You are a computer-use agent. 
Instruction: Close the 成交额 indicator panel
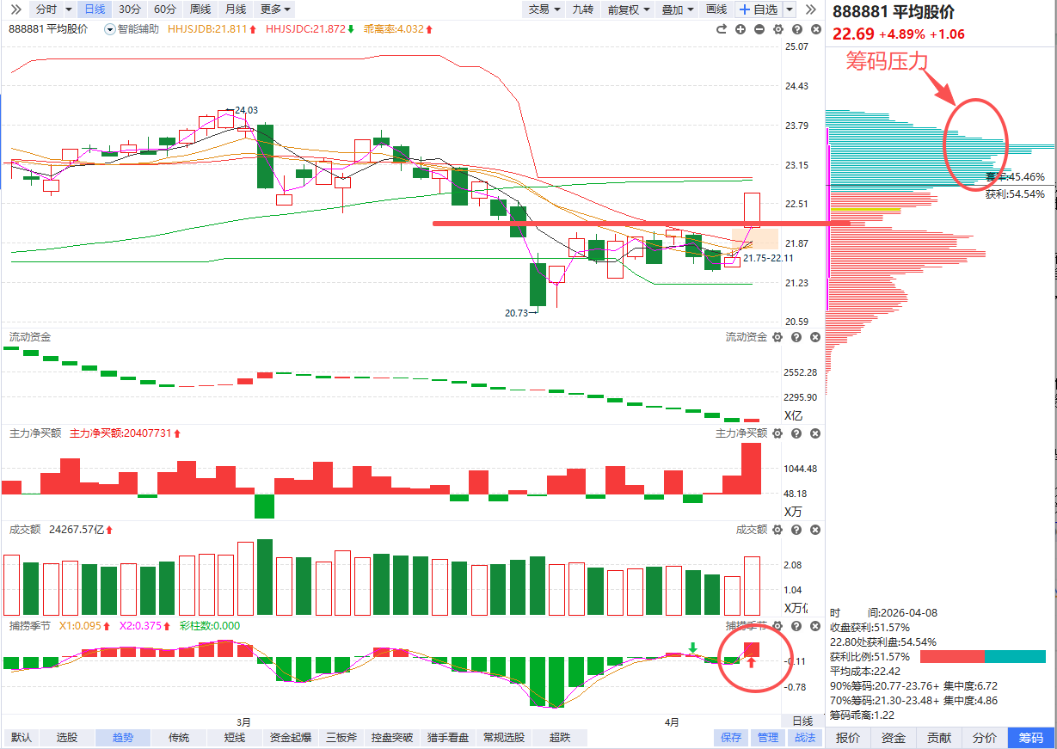(815, 530)
